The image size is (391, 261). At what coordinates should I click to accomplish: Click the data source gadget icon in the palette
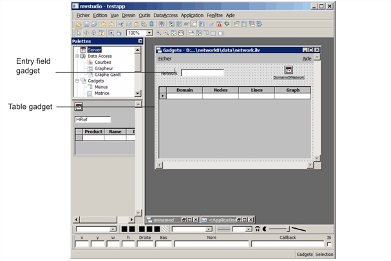point(79,107)
